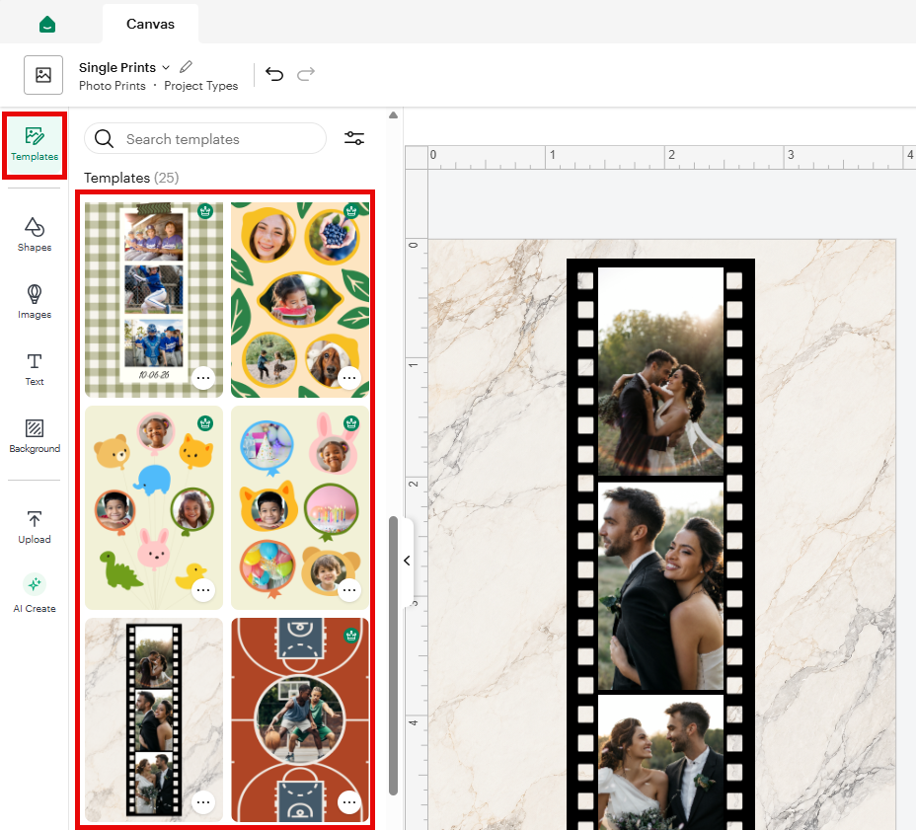
Task: Open the AI Create panel
Action: [x=35, y=593]
